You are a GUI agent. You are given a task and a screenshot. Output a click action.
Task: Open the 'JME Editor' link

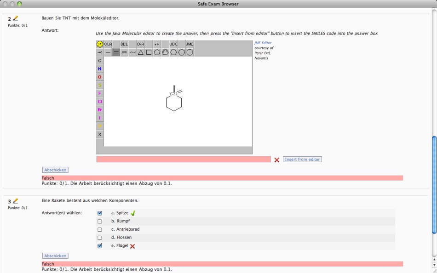coord(263,43)
